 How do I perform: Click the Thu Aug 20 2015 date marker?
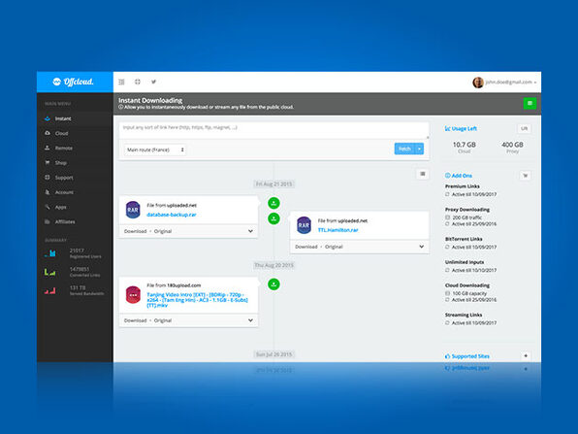click(x=273, y=265)
